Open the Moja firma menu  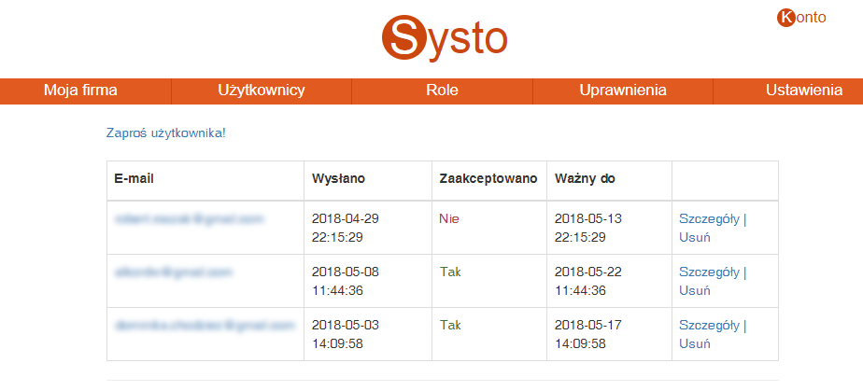click(80, 91)
